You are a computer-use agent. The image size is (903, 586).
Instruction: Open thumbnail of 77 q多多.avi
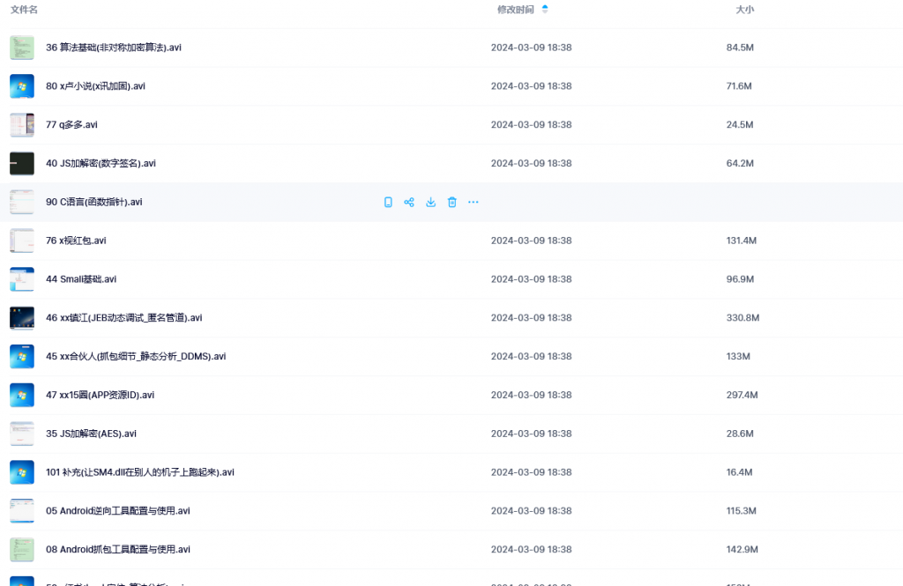click(x=22, y=125)
